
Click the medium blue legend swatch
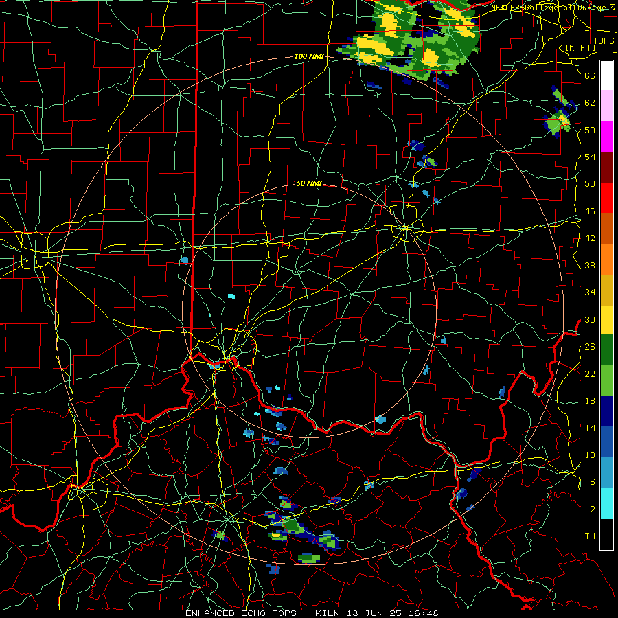coord(606,442)
